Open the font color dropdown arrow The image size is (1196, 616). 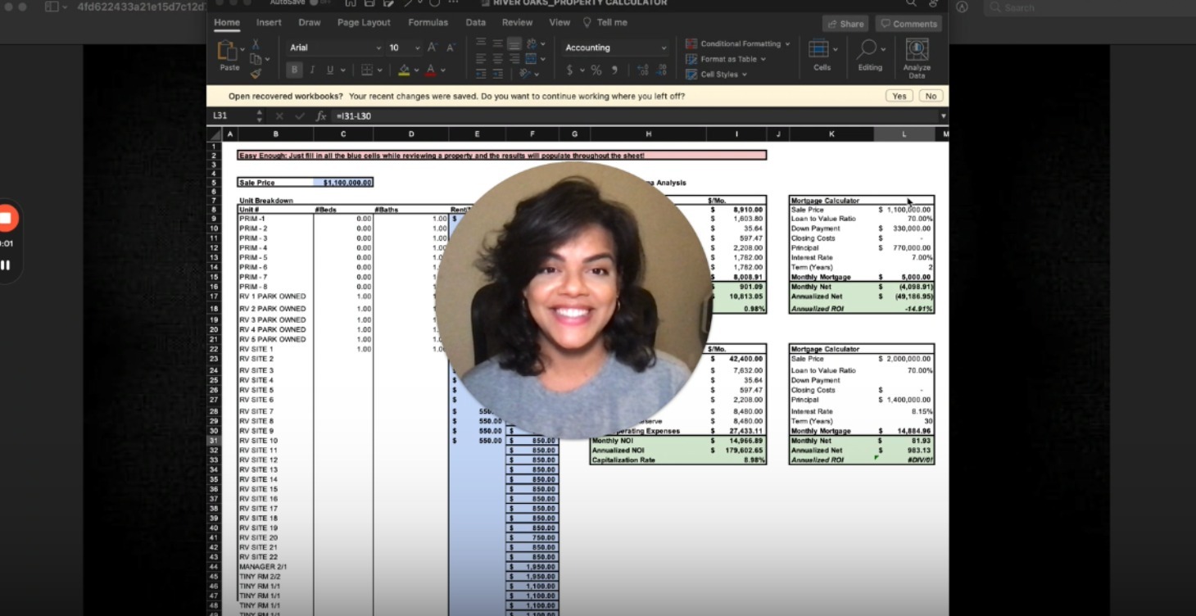442,70
